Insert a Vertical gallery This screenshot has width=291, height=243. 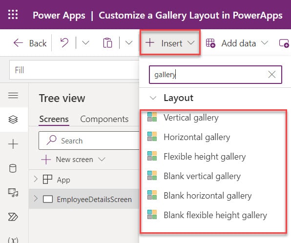point(213,118)
